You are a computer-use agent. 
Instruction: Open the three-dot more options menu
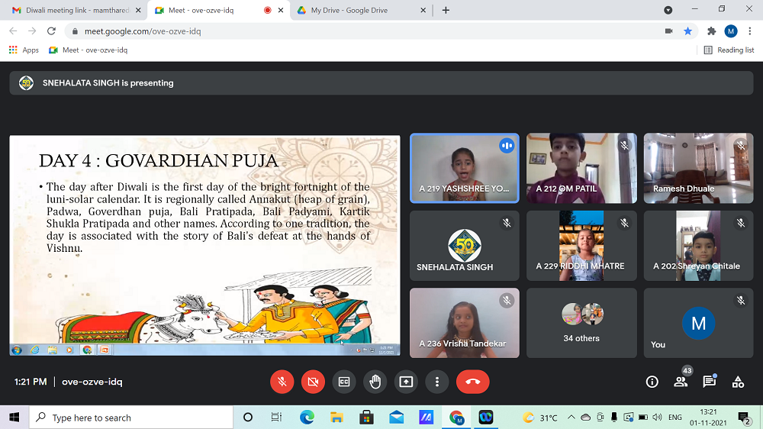tap(436, 382)
